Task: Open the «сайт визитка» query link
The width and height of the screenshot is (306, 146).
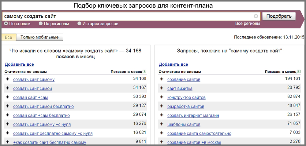Action: click(180, 89)
